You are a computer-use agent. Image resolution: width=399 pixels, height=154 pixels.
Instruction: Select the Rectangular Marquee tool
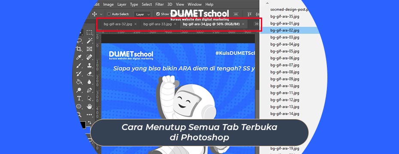coord(89,33)
